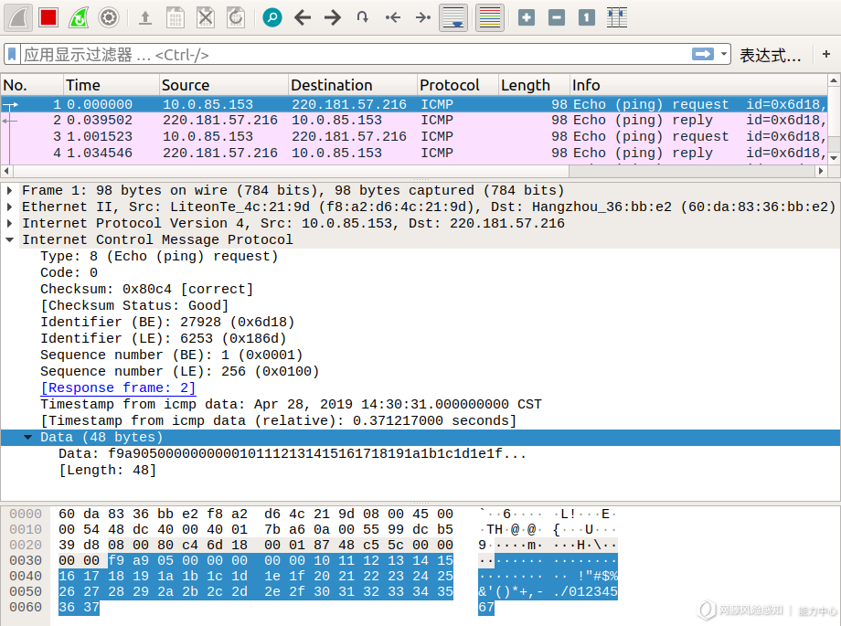
Task: Zoom out on packet text
Action: tap(557, 17)
